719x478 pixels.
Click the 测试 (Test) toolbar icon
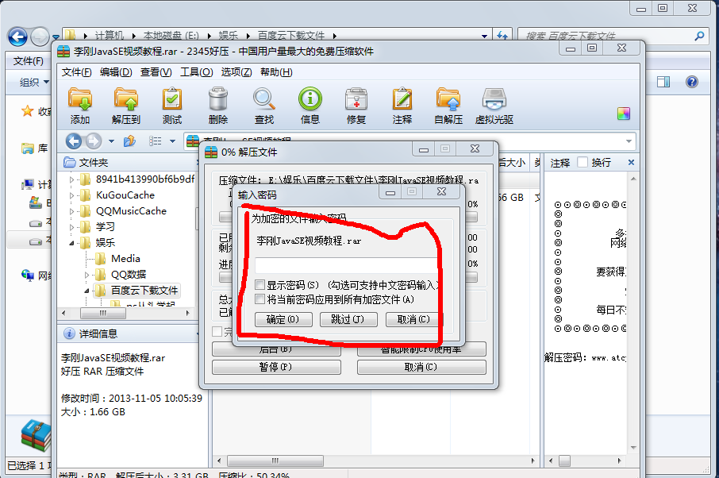pos(172,106)
